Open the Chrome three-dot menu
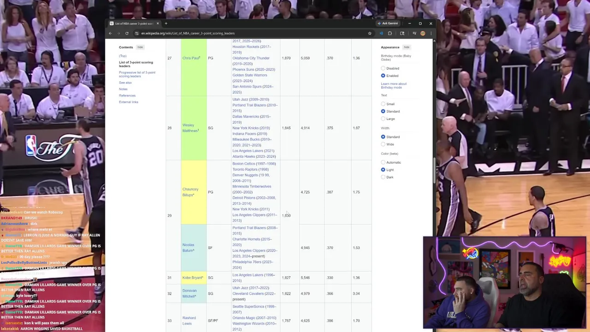590x332 pixels. tap(431, 33)
